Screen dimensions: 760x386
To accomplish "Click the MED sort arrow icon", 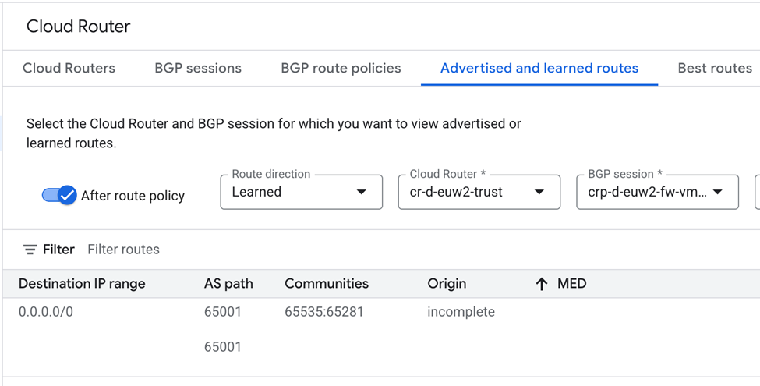I will coord(542,284).
